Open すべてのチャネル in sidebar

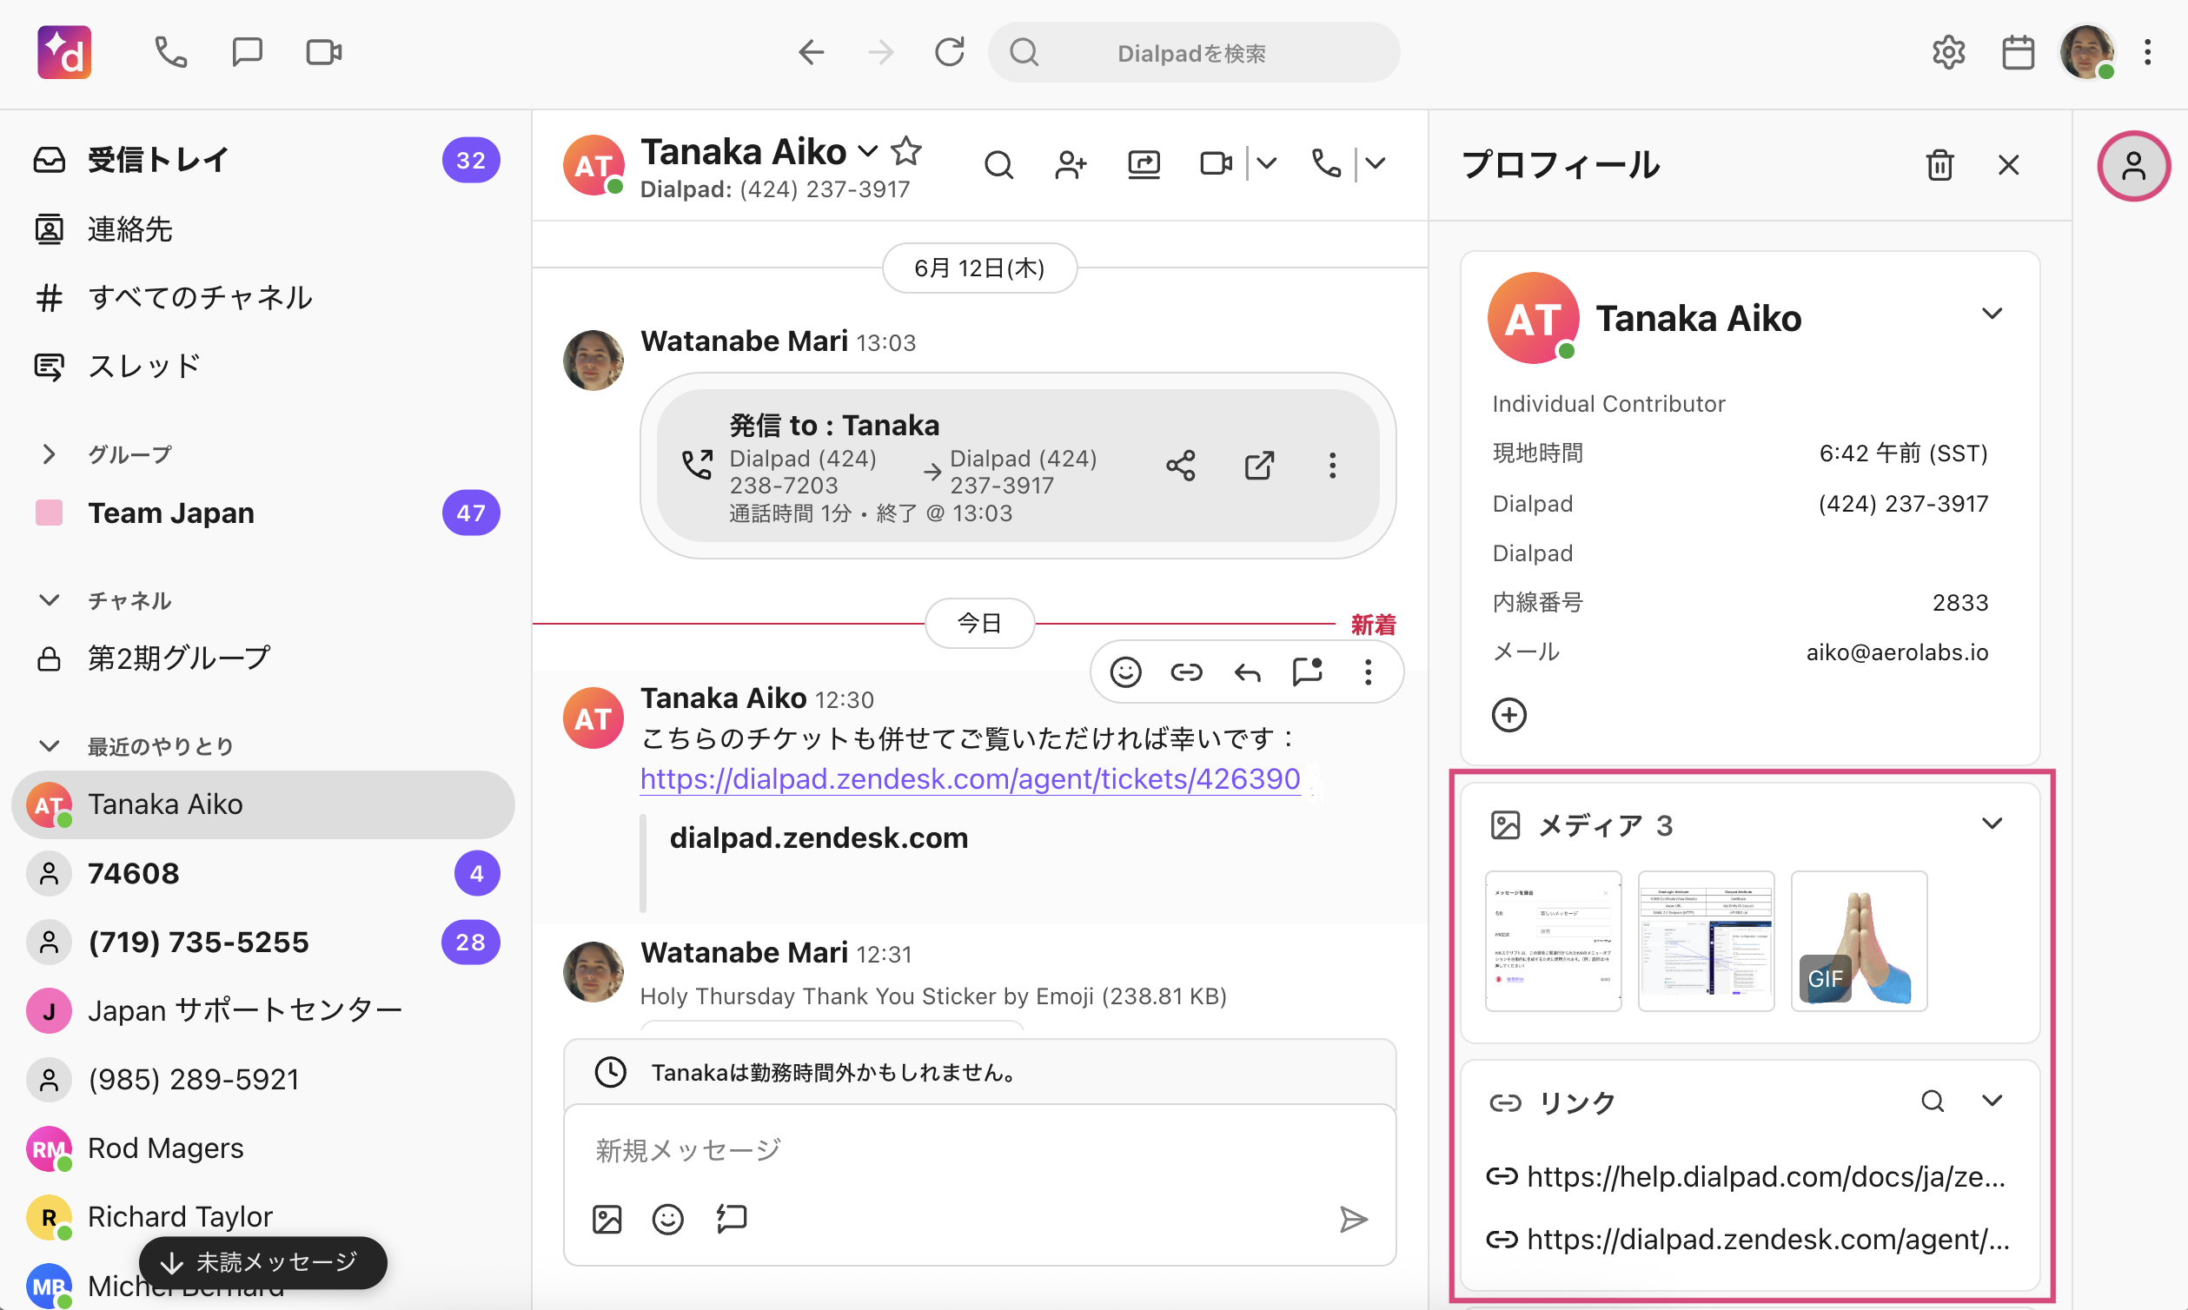pos(200,297)
